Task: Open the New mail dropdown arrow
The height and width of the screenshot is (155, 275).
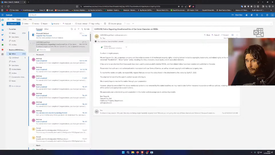Action: point(19,24)
